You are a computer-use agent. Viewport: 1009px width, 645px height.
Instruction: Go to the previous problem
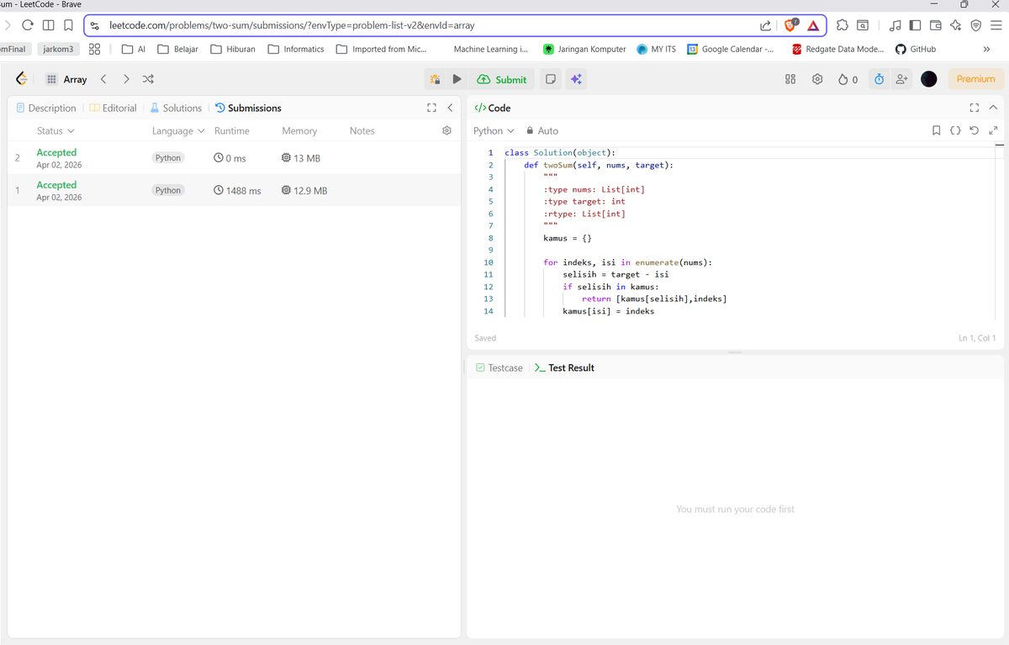103,79
